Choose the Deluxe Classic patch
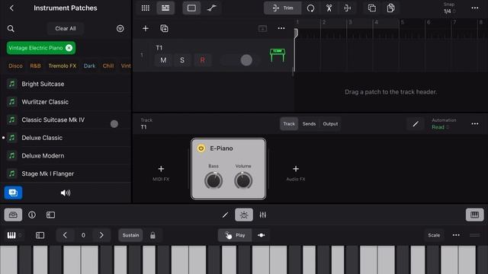Viewport: 488px width, 274px height. tap(66, 138)
